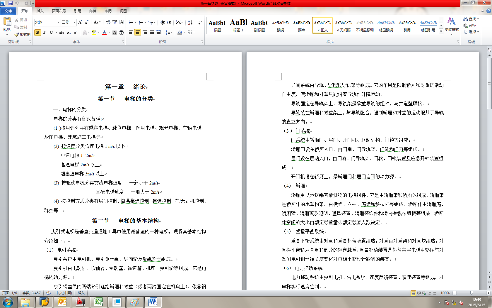Click the Subscript icon
The height and width of the screenshot is (308, 492).
69,33
